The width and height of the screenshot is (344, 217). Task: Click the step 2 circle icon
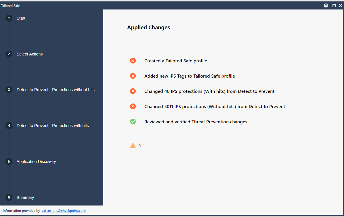click(x=9, y=54)
